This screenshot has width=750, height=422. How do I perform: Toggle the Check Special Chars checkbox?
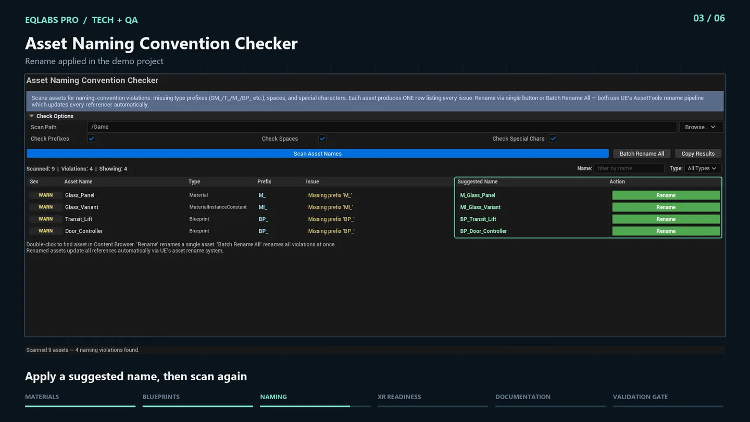553,139
